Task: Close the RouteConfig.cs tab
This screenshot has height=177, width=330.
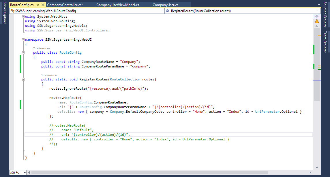Action: coord(42,5)
